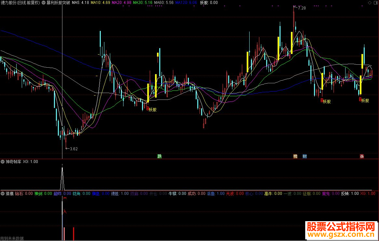The width and height of the screenshot is (379, 241).
Task: Click the 牛犊: 0.00 indicator label
Action: tap(177, 194)
